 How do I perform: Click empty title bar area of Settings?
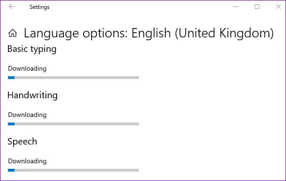(x=139, y=7)
